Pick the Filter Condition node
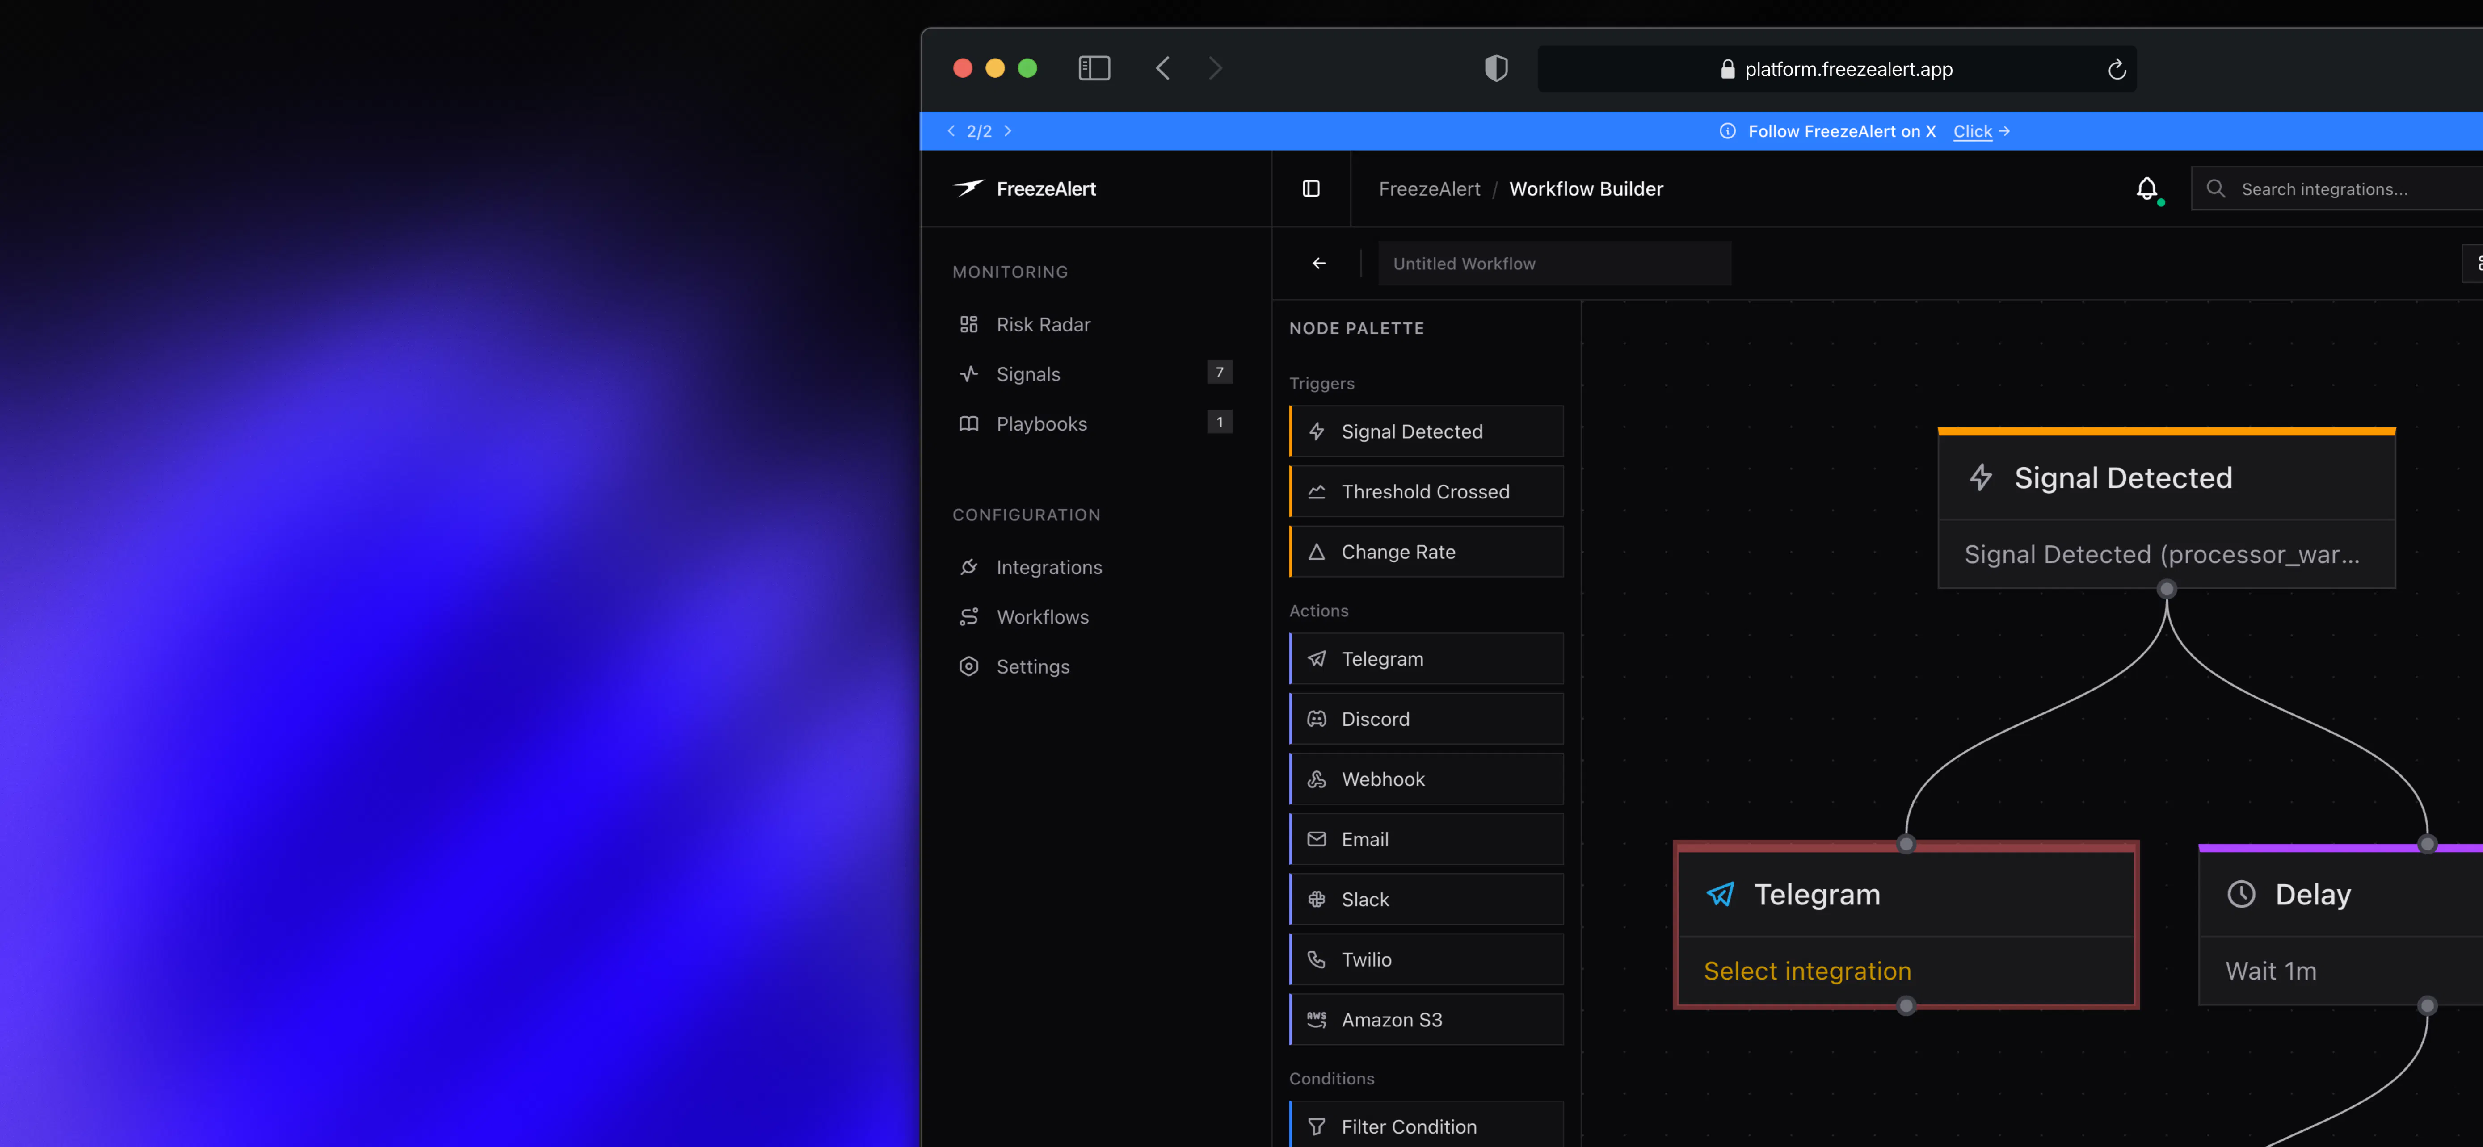Screen dimensions: 2483x1147 click(1427, 1125)
